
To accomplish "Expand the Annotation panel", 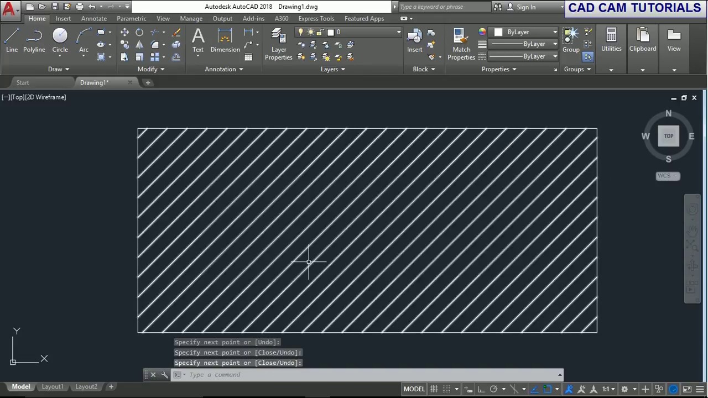I will [x=224, y=69].
